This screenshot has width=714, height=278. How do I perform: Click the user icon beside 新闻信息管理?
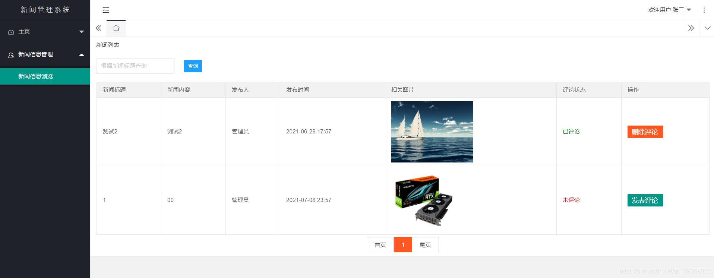11,55
